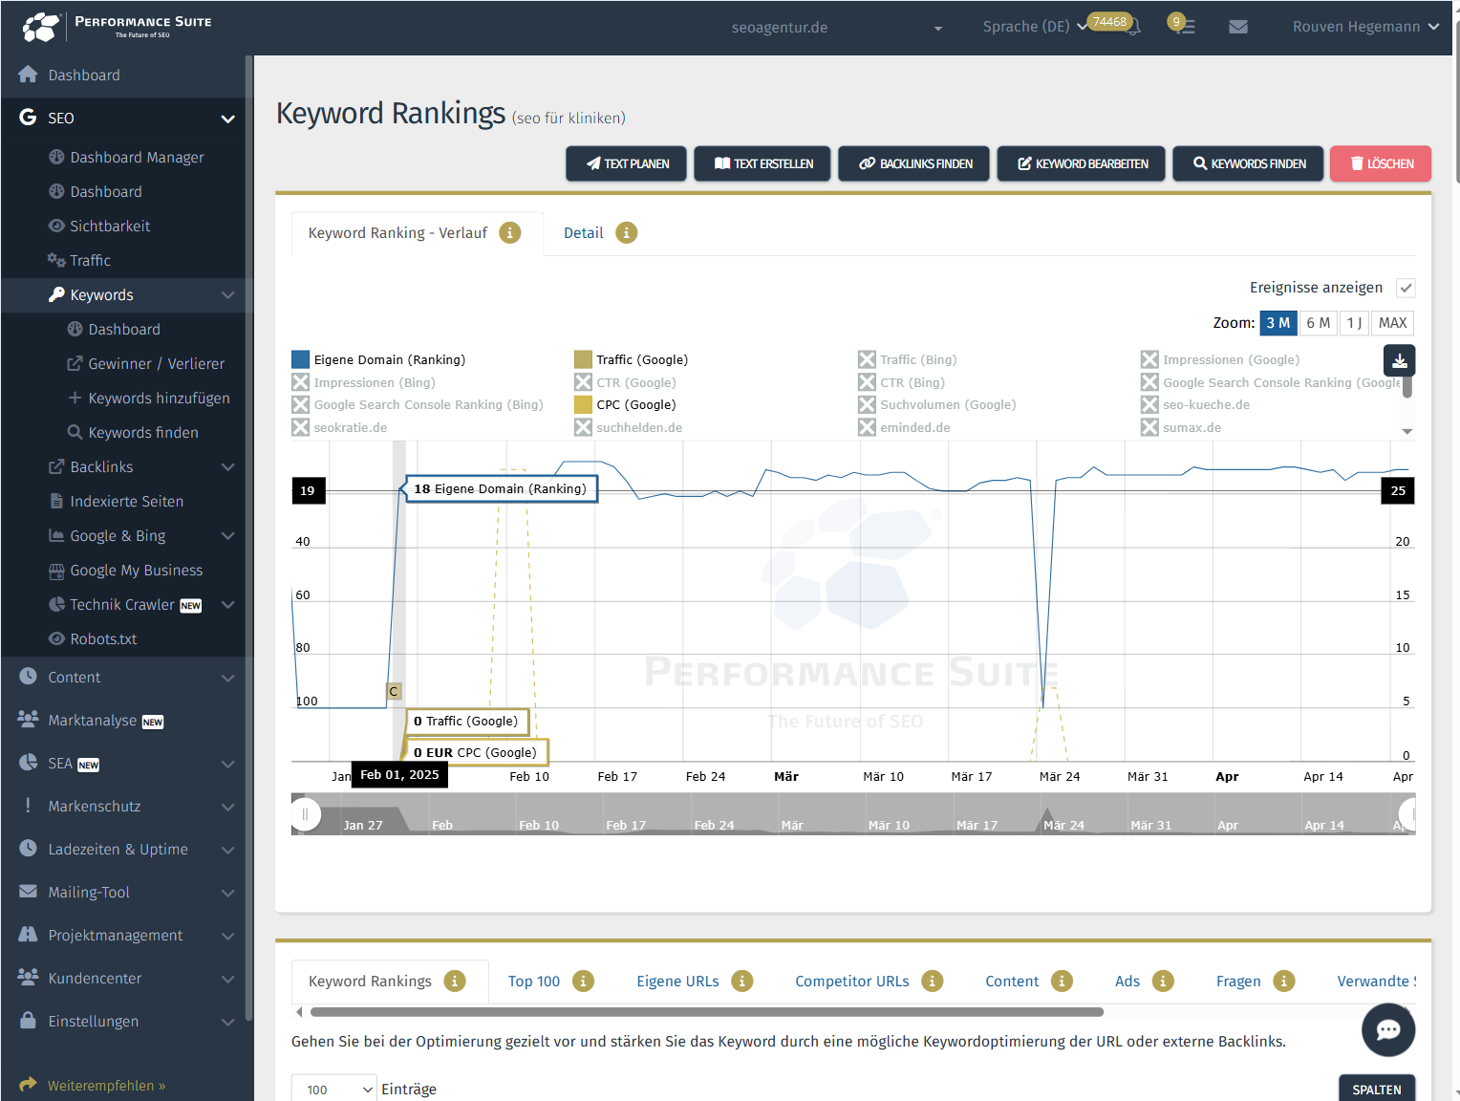Click info icon beside Detail tab
The image size is (1460, 1101).
click(626, 233)
